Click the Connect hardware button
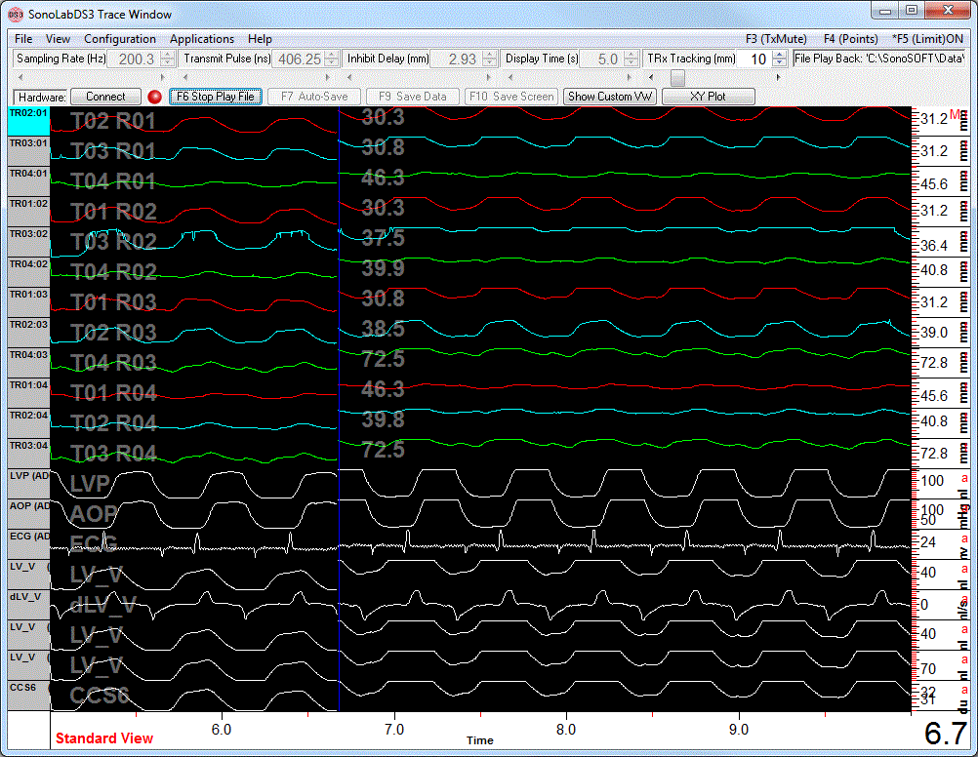This screenshot has height=757, width=978. click(x=105, y=97)
